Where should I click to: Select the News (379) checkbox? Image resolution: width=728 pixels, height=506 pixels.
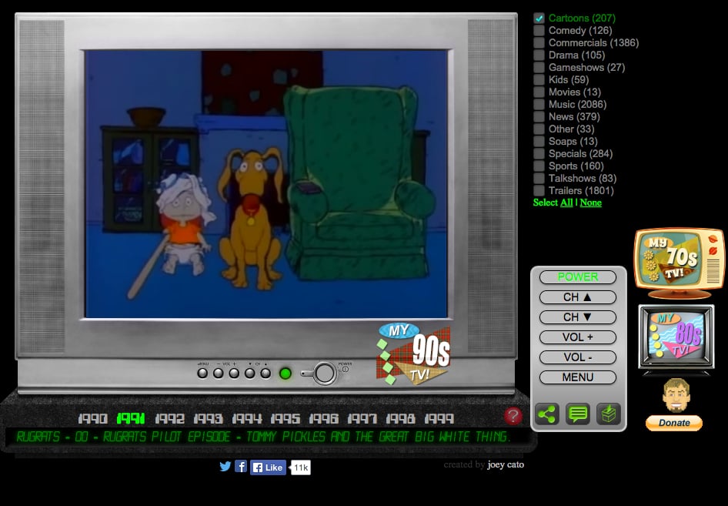[x=539, y=116]
